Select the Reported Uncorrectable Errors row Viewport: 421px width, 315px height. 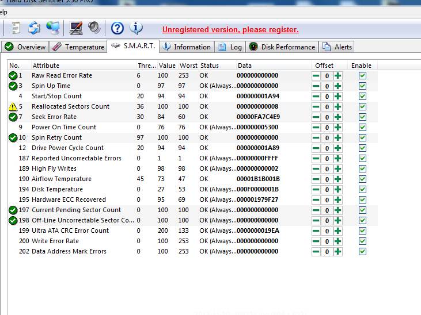[x=192, y=159]
